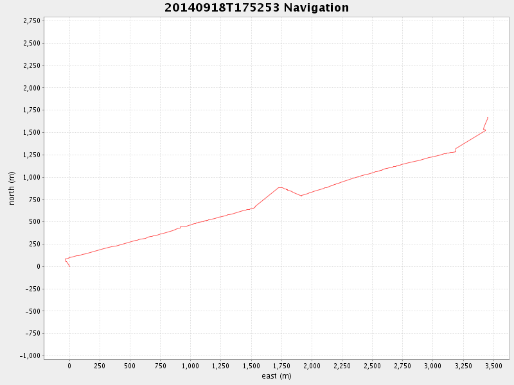This screenshot has height=385, width=514.
Task: Click the 'east (m)' x-axis label
Action: (x=276, y=376)
